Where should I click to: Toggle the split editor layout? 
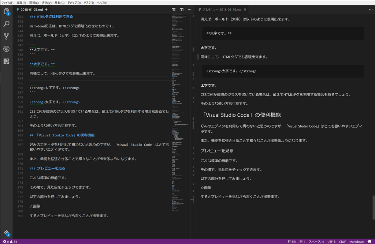181,9
